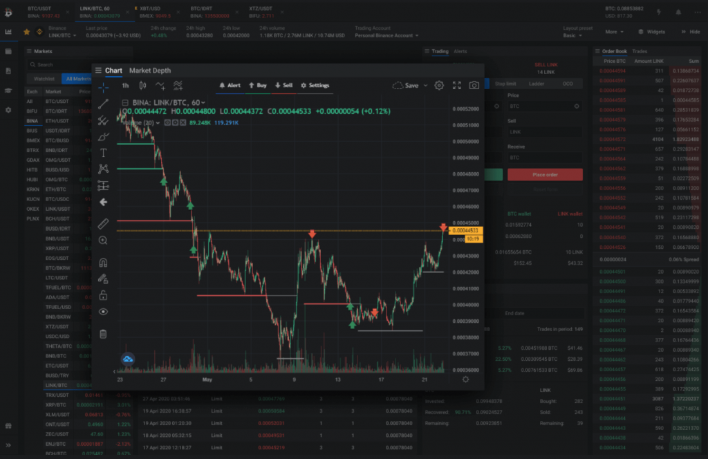
Task: Select the trend line drawing tool
Action: [104, 104]
